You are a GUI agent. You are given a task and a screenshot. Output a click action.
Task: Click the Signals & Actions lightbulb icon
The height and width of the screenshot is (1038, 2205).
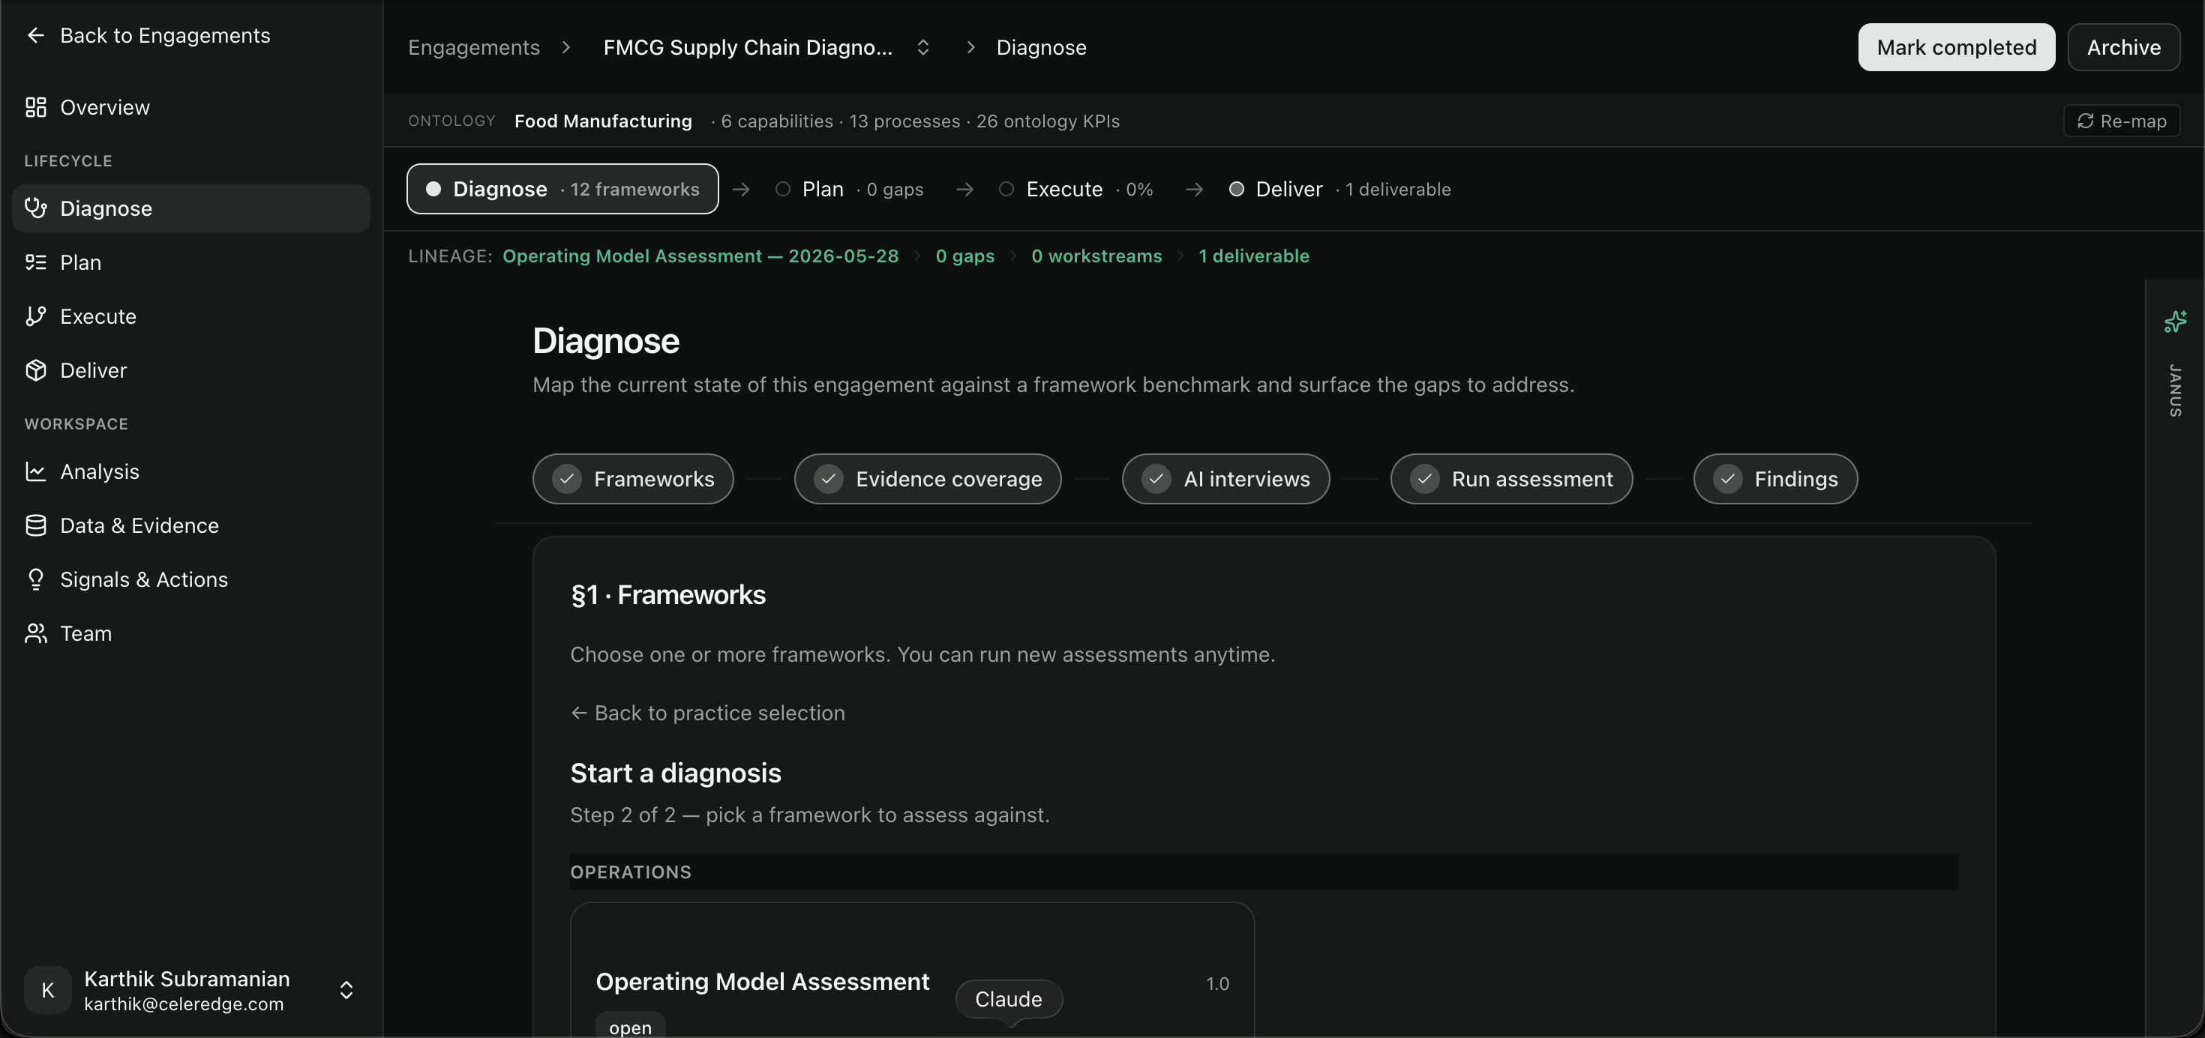(35, 579)
